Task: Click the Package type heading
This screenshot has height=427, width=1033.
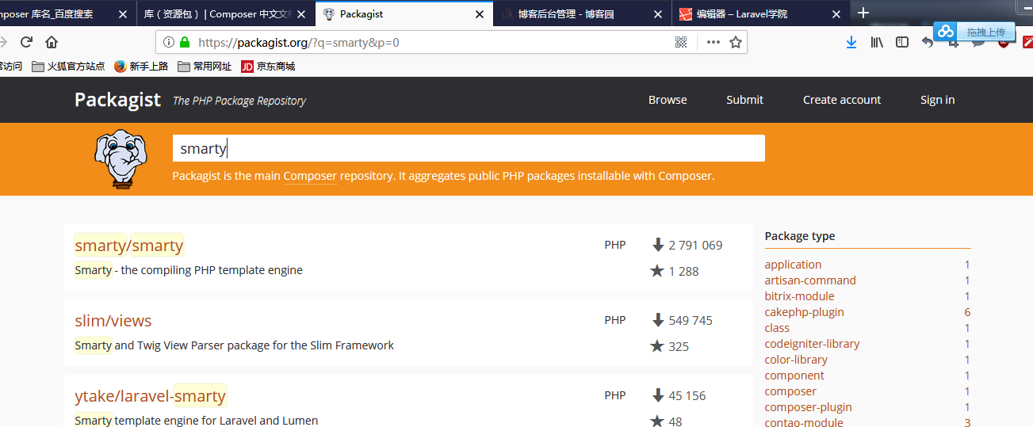Action: point(800,236)
